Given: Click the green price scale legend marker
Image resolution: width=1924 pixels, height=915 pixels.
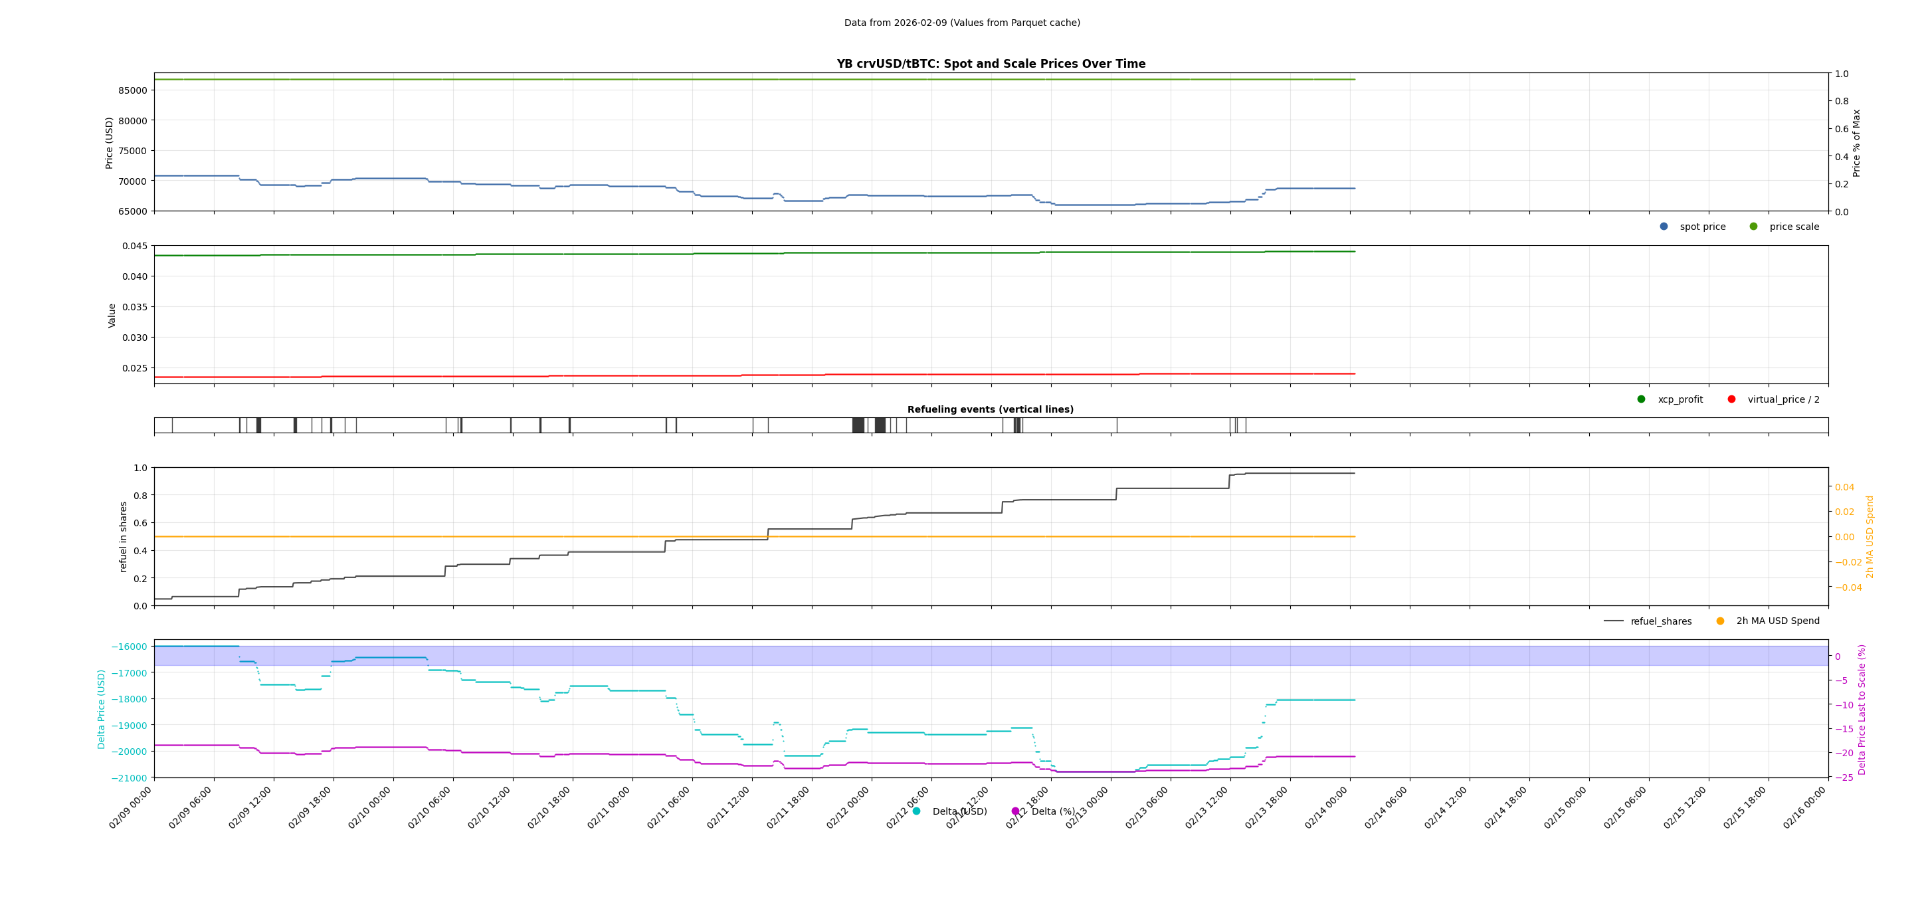Looking at the screenshot, I should [x=1753, y=227].
